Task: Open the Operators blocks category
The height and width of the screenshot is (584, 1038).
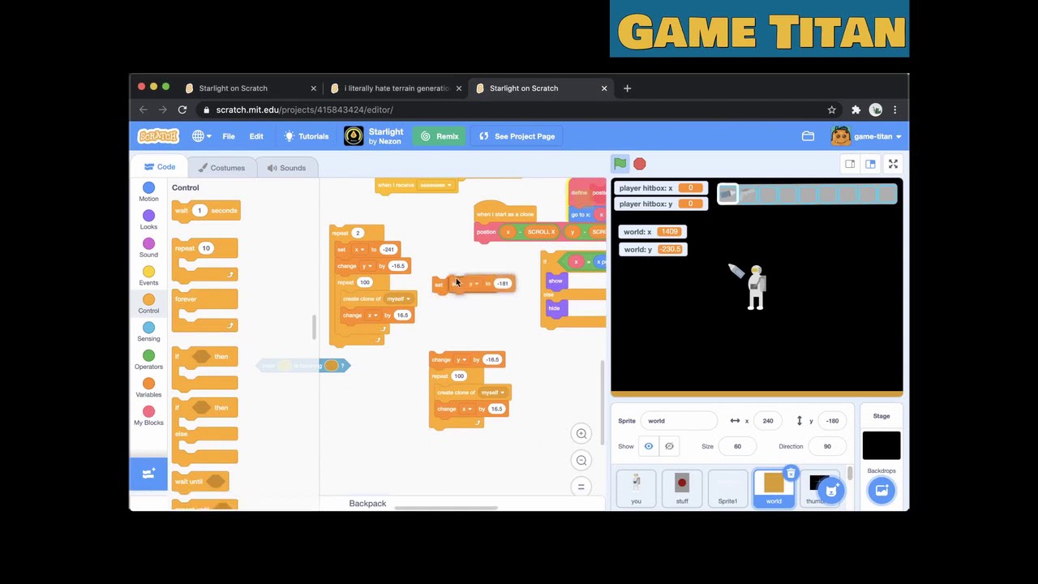Action: (x=148, y=360)
